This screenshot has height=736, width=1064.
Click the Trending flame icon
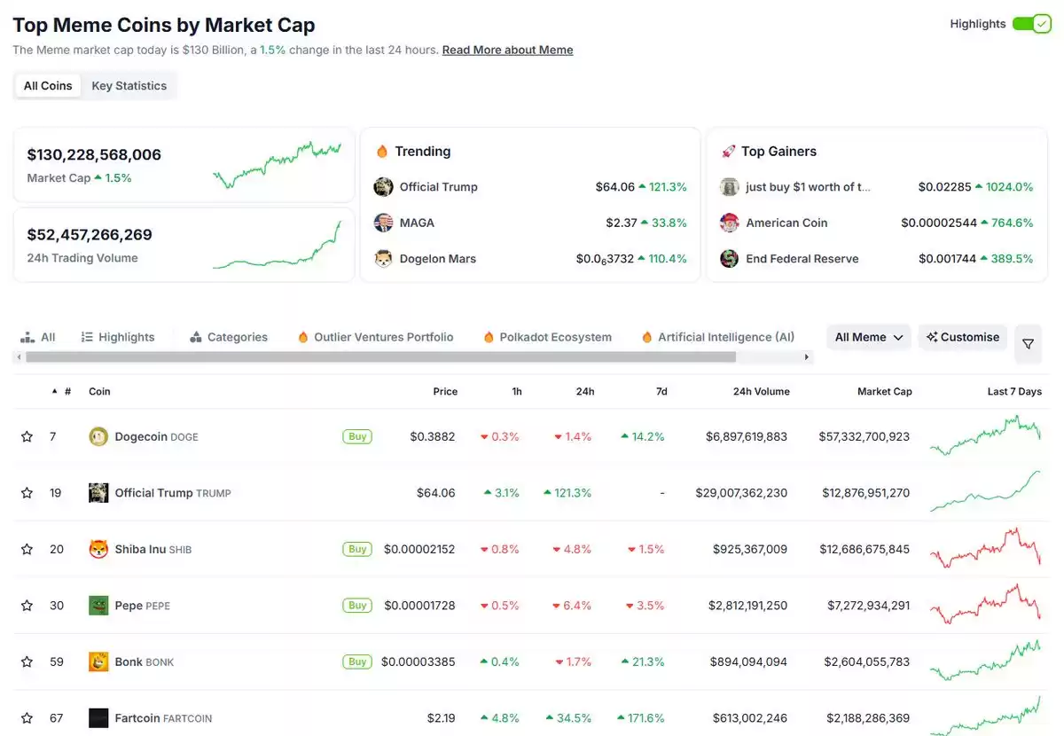click(x=382, y=152)
